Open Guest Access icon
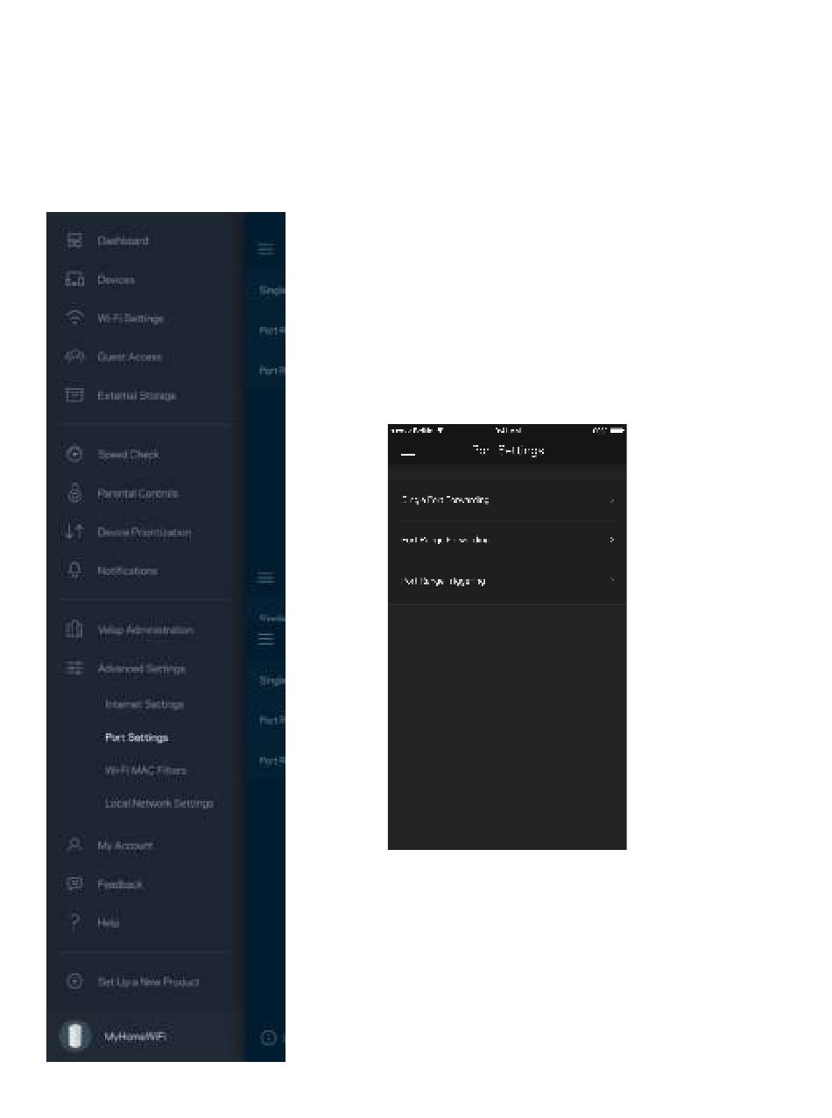The width and height of the screenshot is (832, 1118). point(74,357)
